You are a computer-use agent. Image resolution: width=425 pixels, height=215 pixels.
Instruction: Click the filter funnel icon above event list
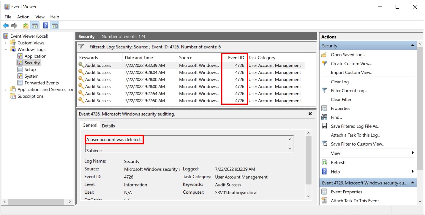(x=81, y=47)
